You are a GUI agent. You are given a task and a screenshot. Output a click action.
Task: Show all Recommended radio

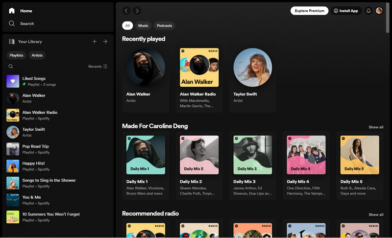point(376,214)
